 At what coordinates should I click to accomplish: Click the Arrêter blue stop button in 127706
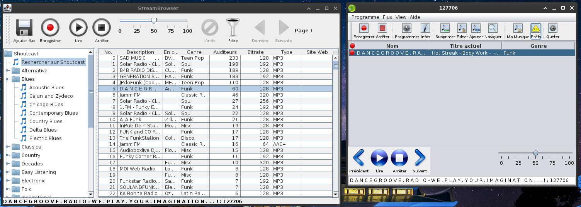click(x=399, y=158)
